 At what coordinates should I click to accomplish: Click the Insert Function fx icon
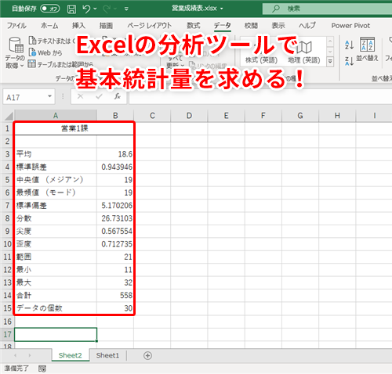click(x=118, y=96)
